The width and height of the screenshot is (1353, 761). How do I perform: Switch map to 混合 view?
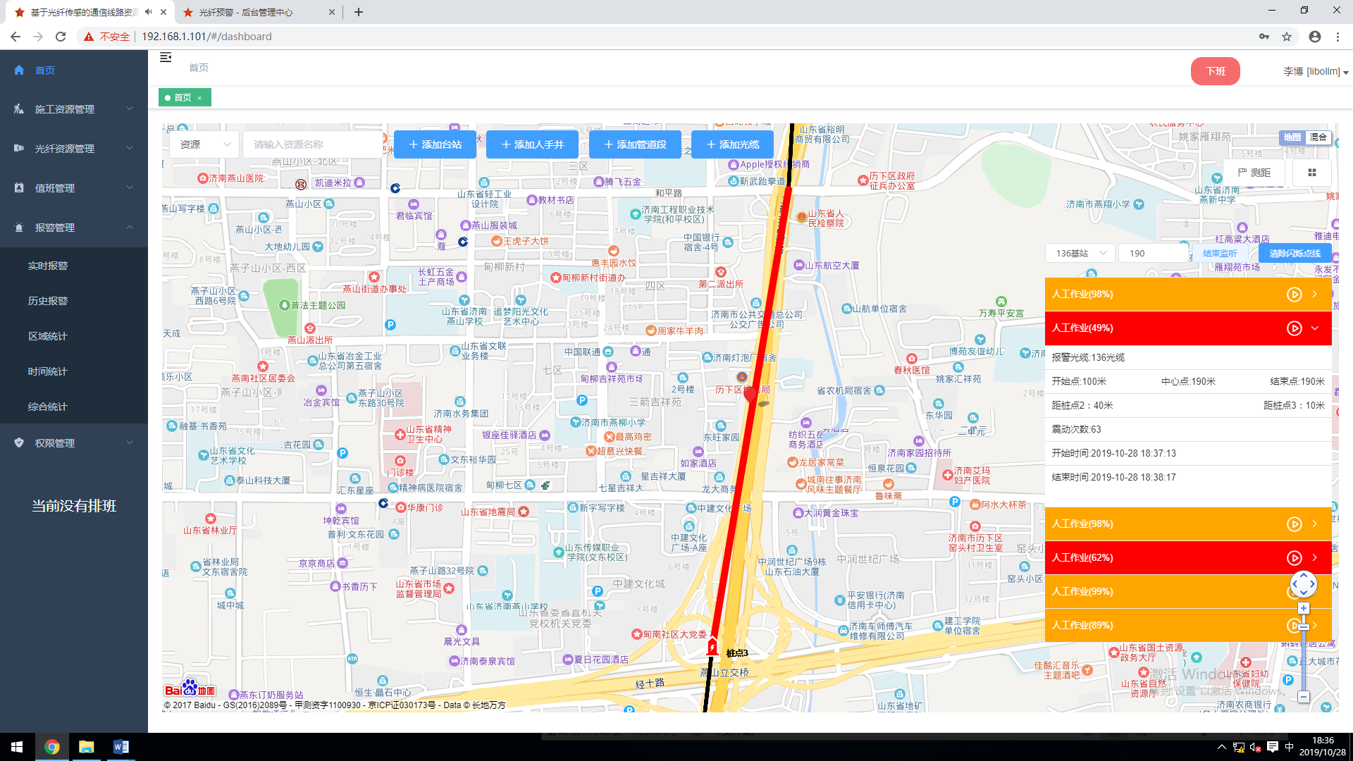click(x=1318, y=137)
